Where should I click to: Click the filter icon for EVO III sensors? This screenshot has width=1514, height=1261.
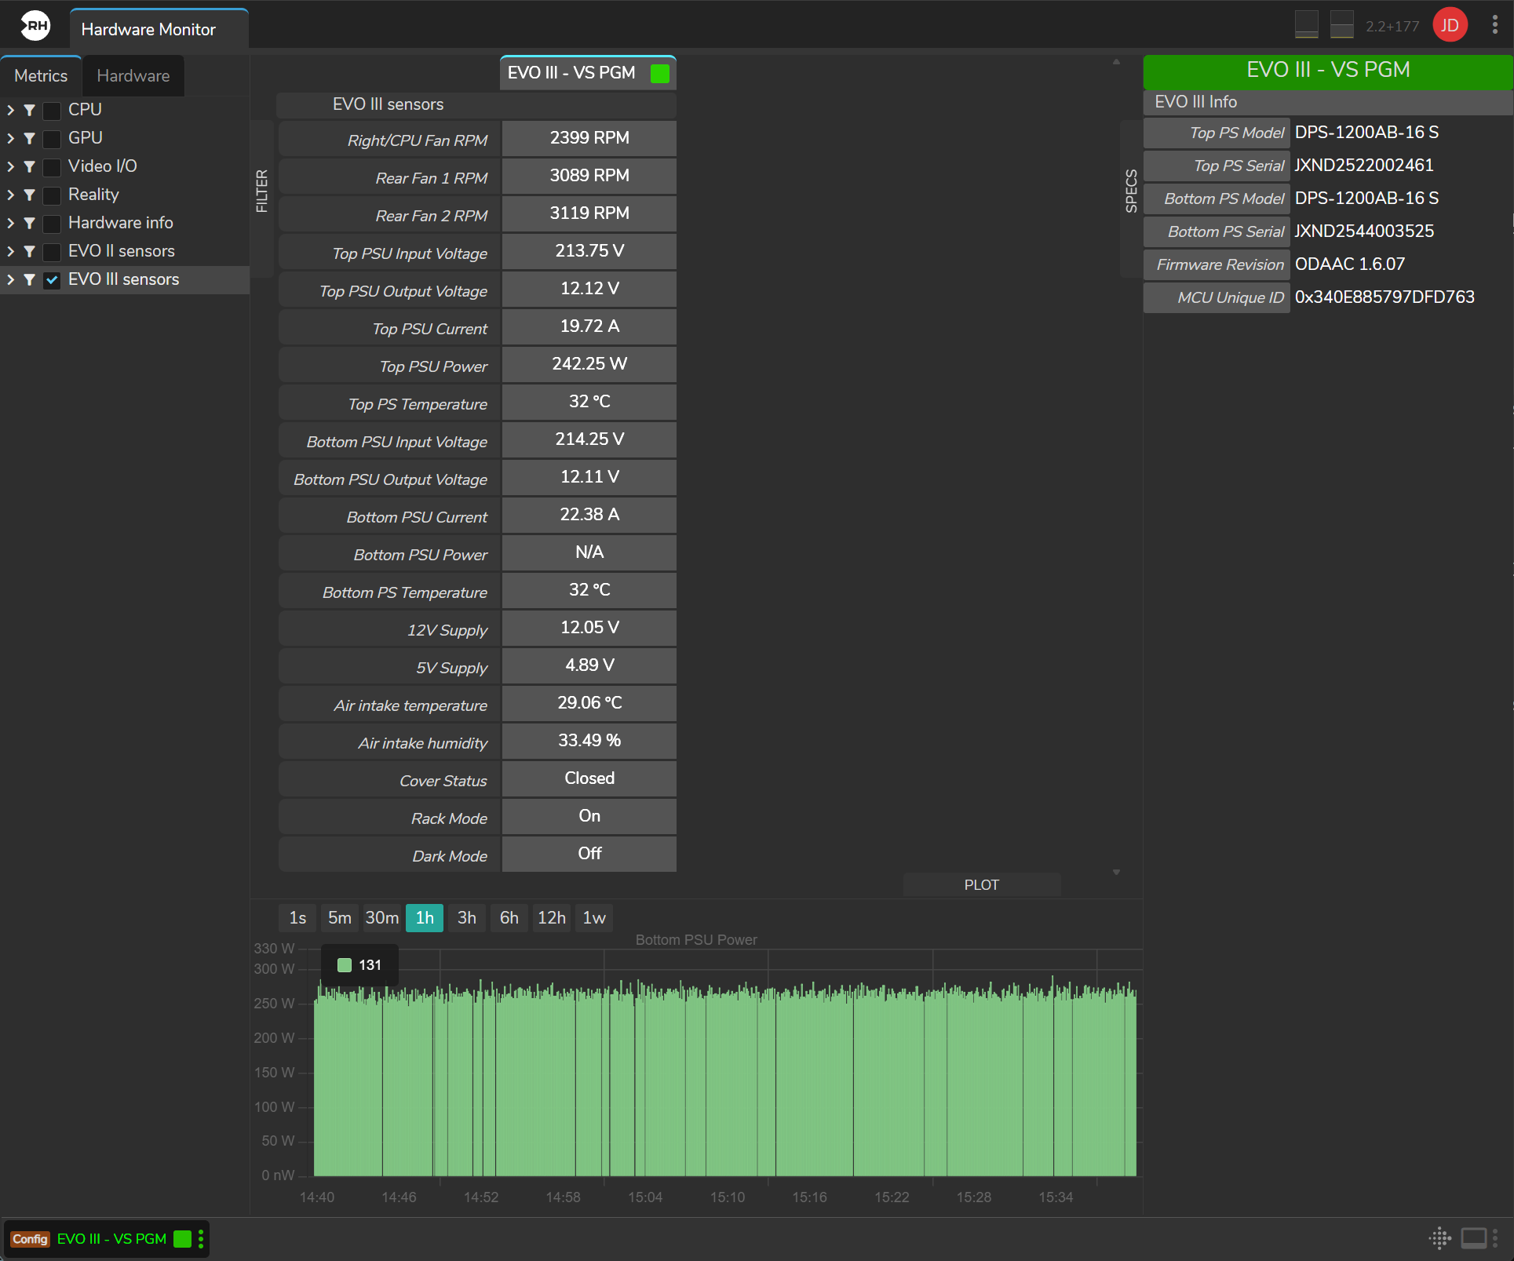pos(30,279)
